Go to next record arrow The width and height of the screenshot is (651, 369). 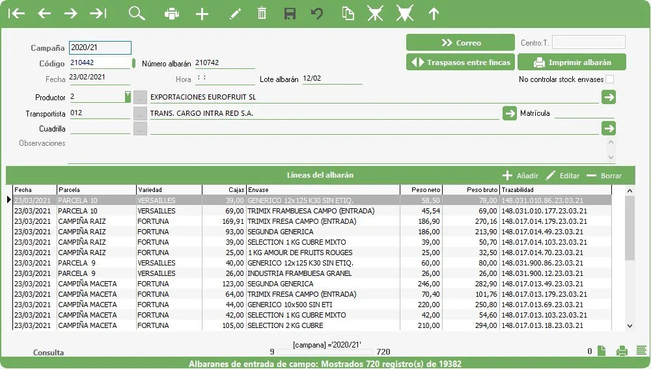71,14
